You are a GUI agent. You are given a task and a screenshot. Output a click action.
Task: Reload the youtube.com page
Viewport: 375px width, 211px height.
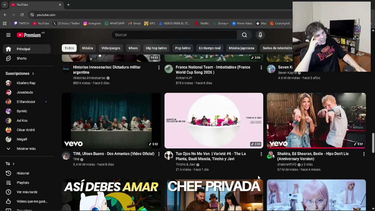(x=22, y=15)
